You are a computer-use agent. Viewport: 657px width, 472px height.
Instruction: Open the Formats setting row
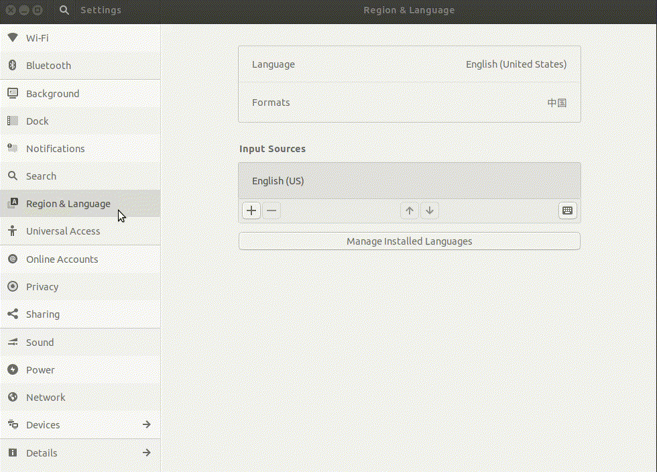pos(410,103)
